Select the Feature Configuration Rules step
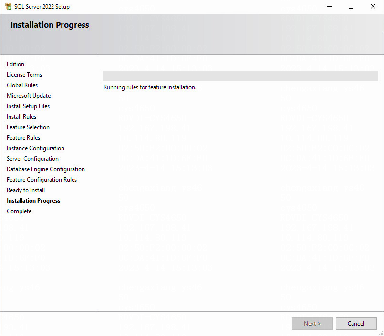Viewport: 384px width, 336px height. pyautogui.click(x=42, y=180)
